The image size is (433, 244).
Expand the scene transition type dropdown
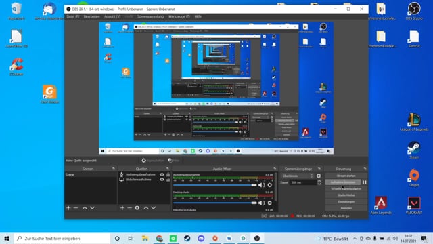(298, 176)
